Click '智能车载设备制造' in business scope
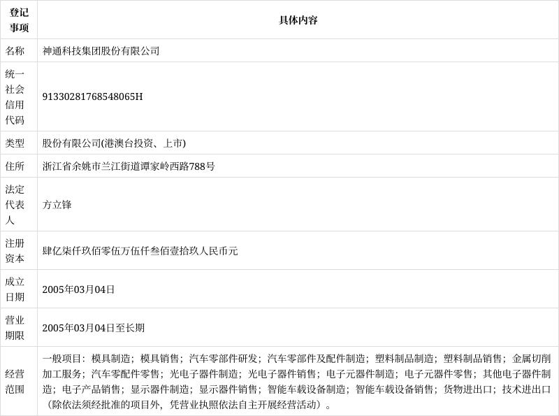The width and height of the screenshot is (559, 416). click(307, 389)
